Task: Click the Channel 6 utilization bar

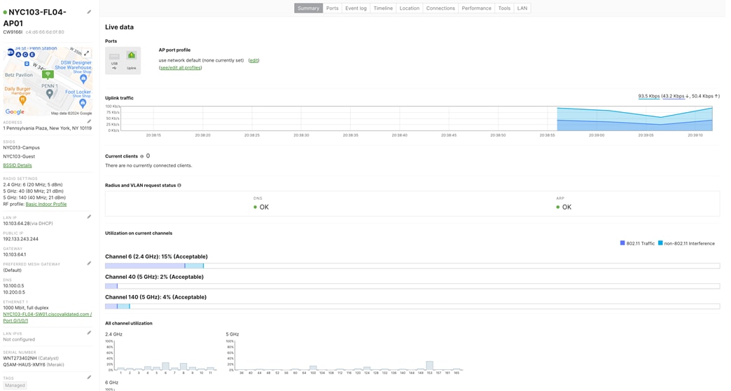Action: [x=412, y=266]
